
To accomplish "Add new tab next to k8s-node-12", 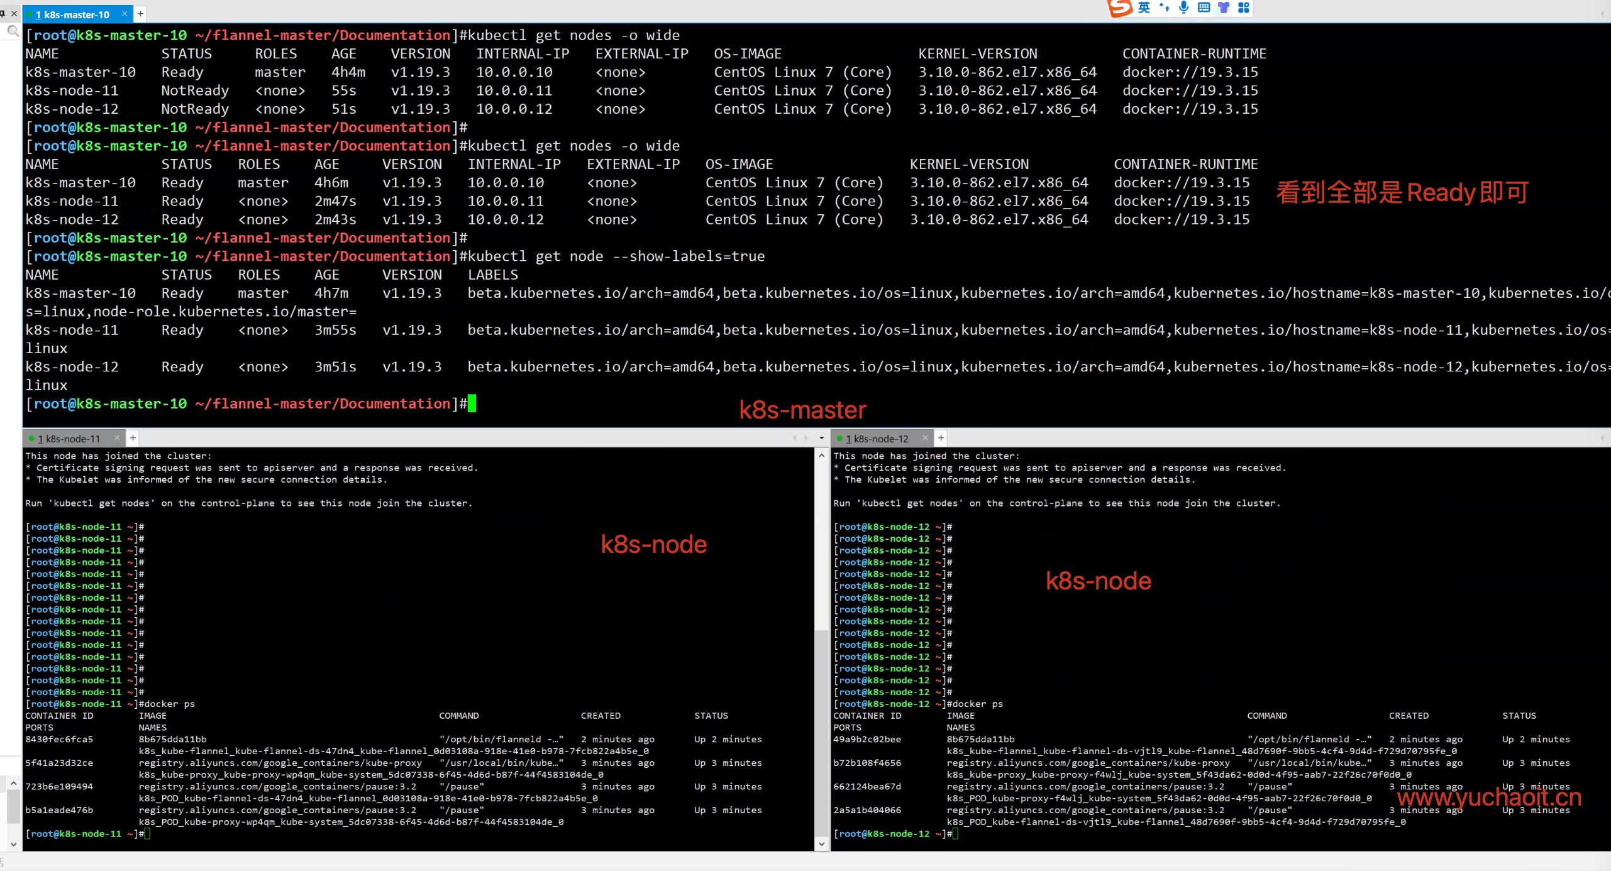I will tap(941, 438).
